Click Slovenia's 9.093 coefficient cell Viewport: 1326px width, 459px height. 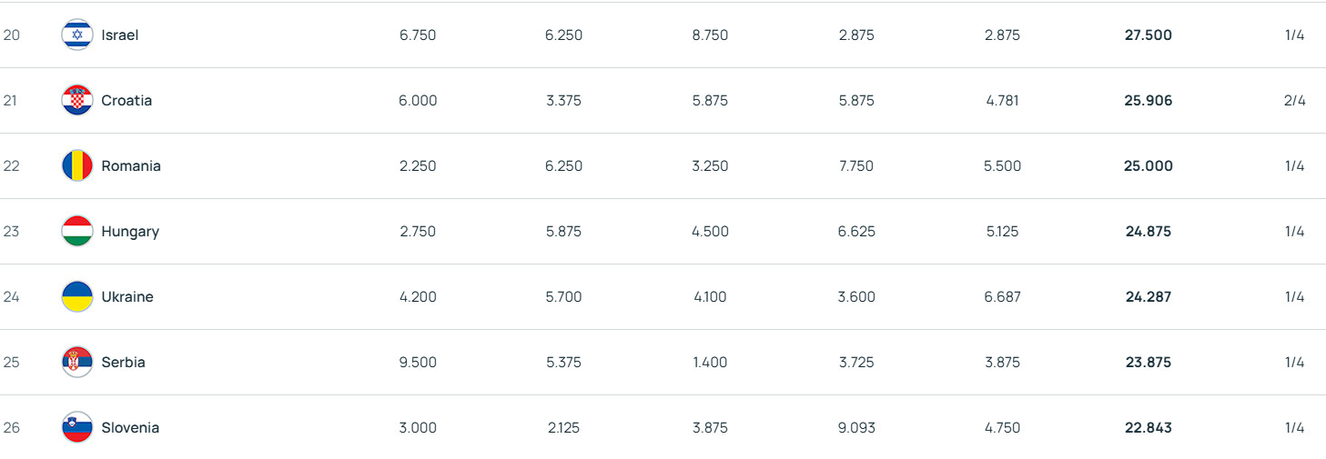point(856,427)
